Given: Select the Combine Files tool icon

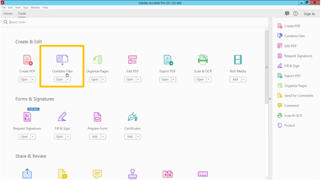Looking at the screenshot, I should point(62,60).
